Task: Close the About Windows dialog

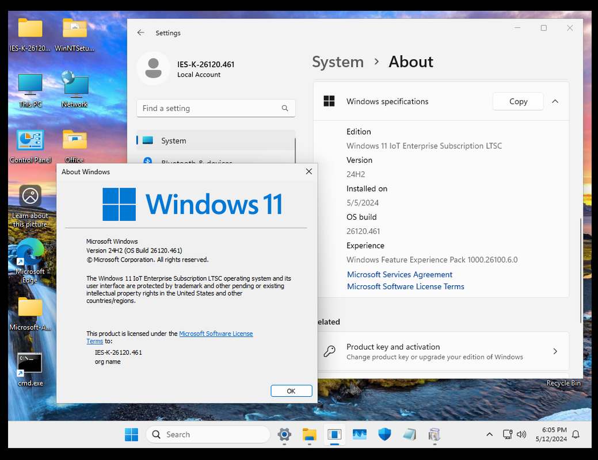Action: click(x=309, y=171)
